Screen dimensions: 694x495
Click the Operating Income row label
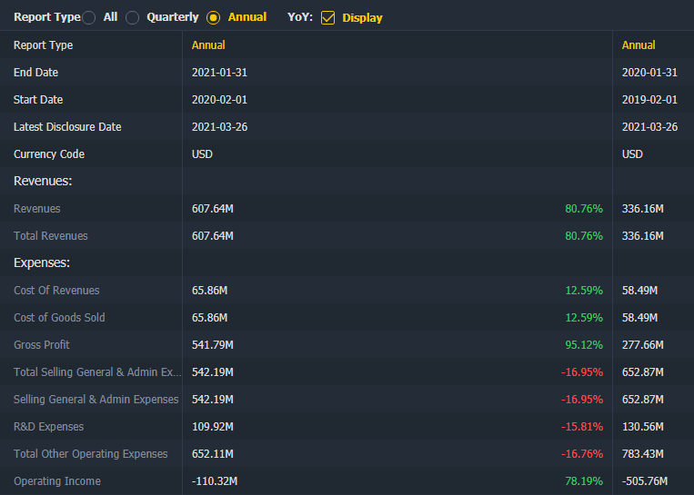tap(57, 481)
